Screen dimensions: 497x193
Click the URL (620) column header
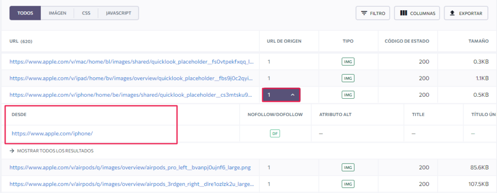[21, 42]
